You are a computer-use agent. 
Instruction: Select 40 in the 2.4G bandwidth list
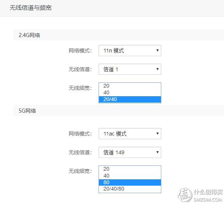[x=130, y=92]
